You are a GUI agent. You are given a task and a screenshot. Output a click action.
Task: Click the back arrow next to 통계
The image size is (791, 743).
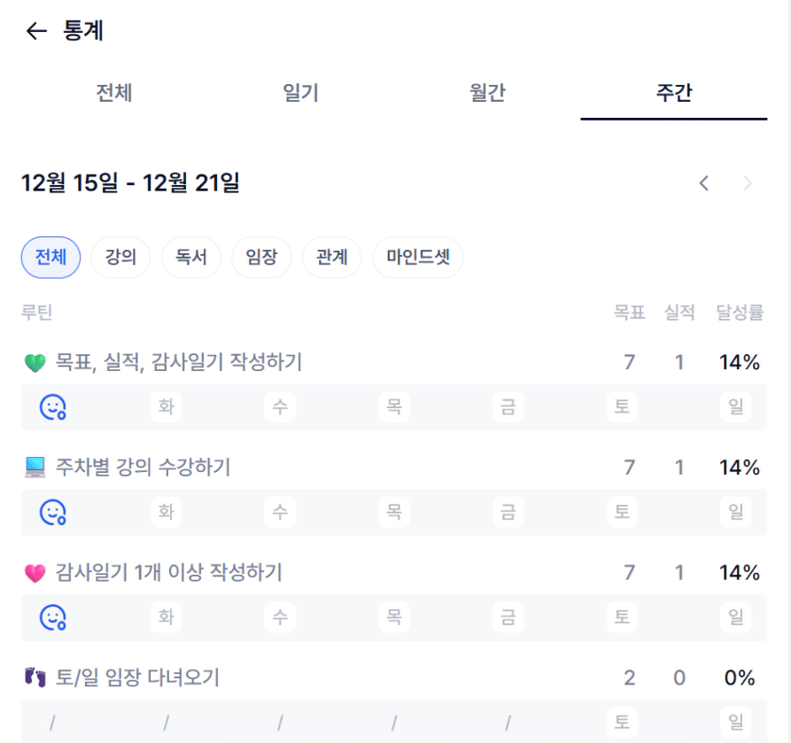(x=35, y=32)
